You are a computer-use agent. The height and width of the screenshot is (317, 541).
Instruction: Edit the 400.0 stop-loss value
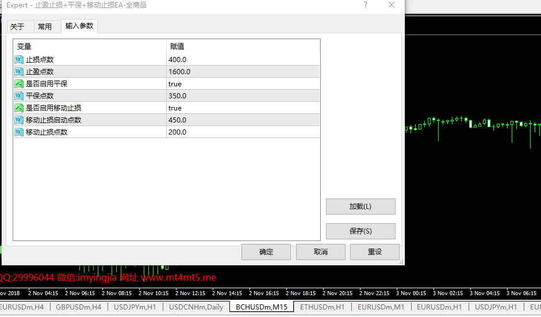(243, 60)
